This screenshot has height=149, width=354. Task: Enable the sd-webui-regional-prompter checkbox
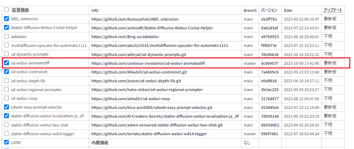point(6,89)
